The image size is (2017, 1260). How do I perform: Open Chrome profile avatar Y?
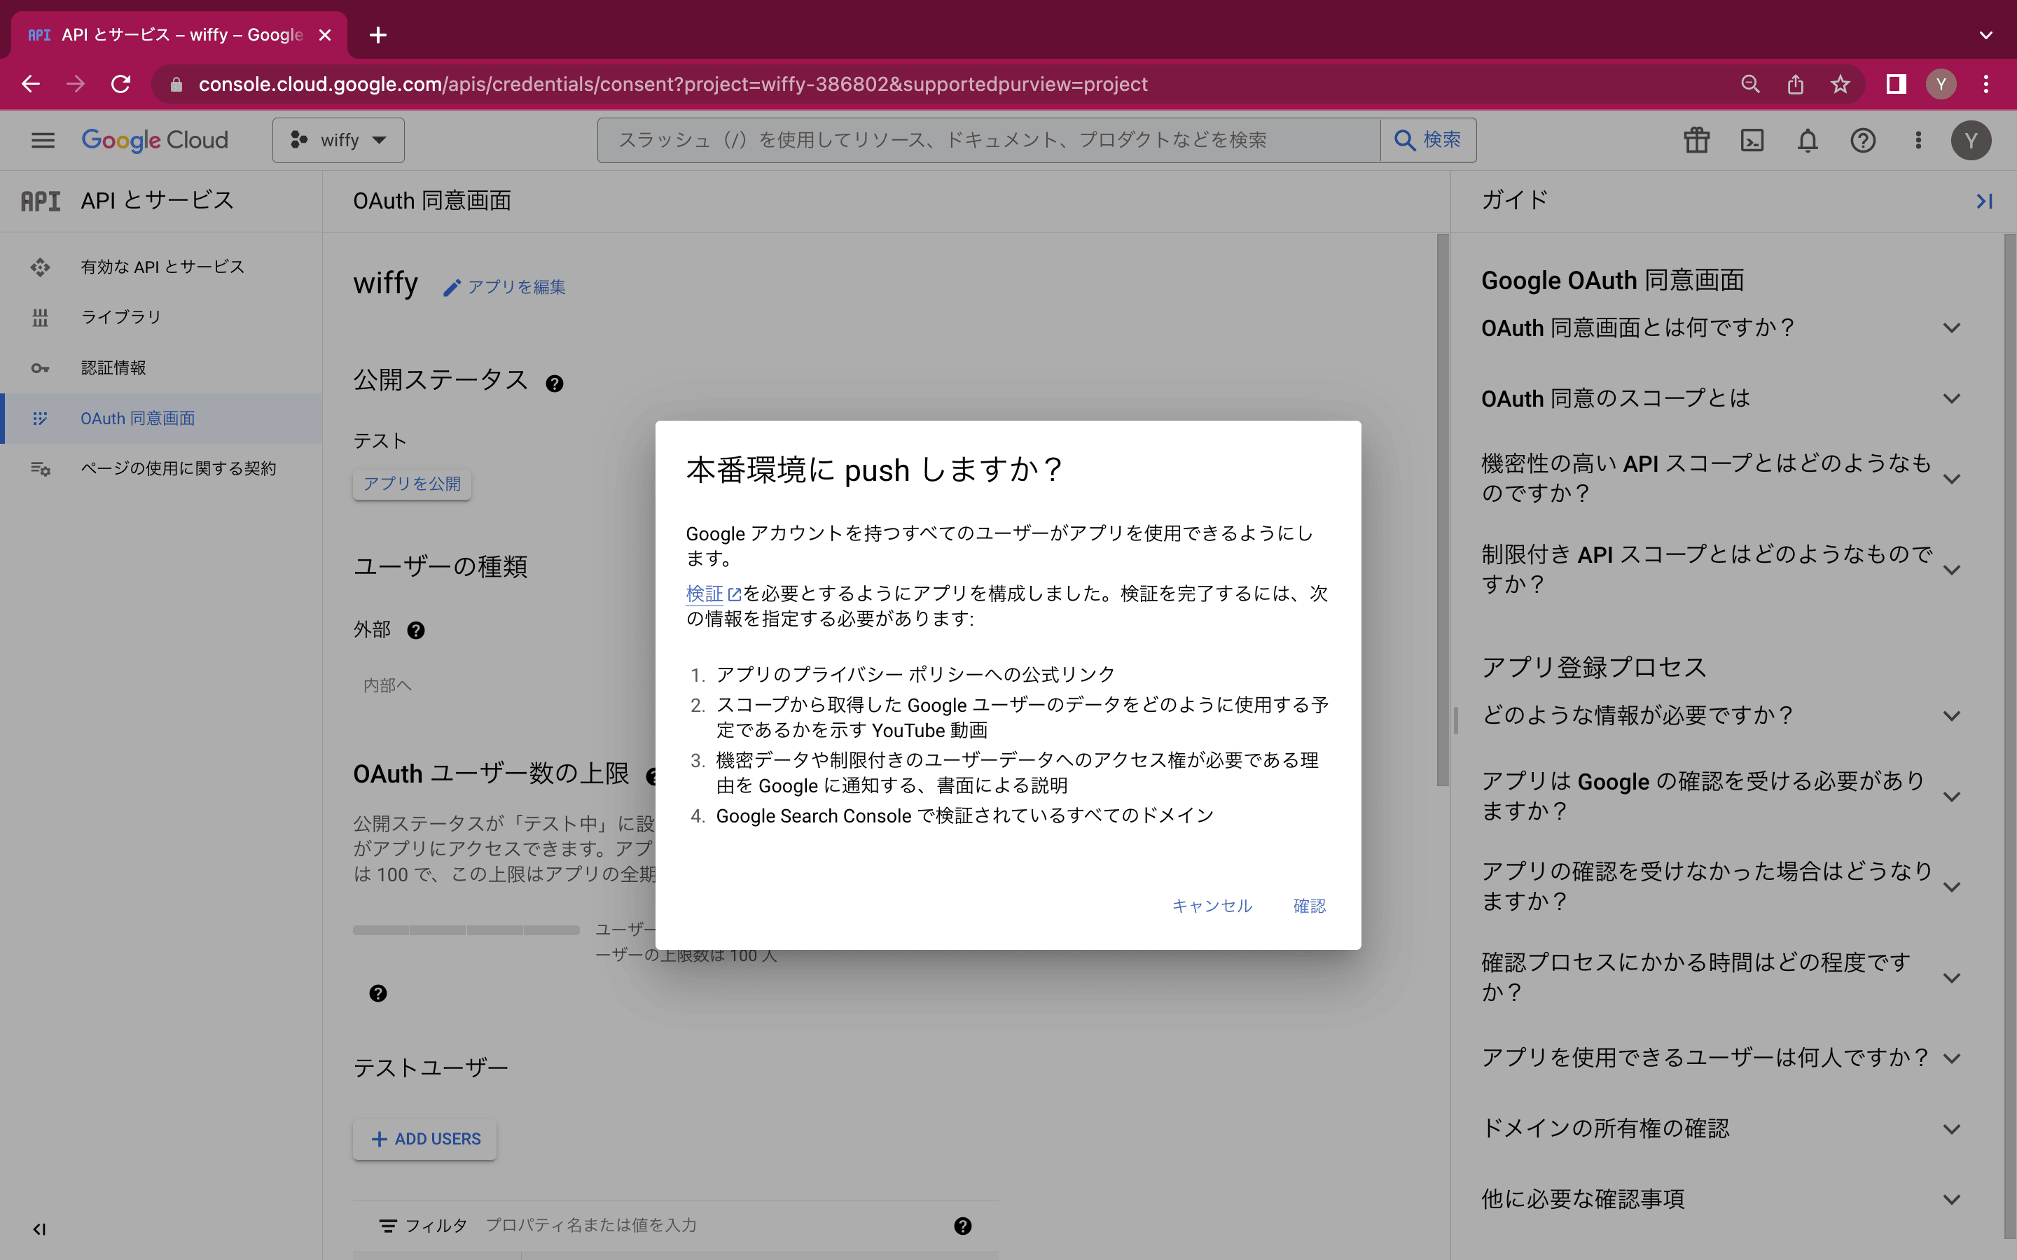click(1941, 84)
